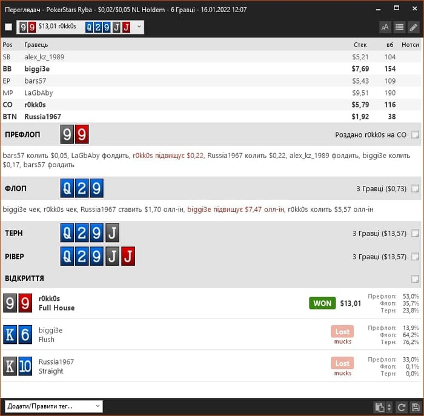
Task: Sort by the Гравець column header
Action: [36, 45]
